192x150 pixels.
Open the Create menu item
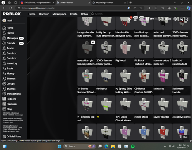(74, 14)
